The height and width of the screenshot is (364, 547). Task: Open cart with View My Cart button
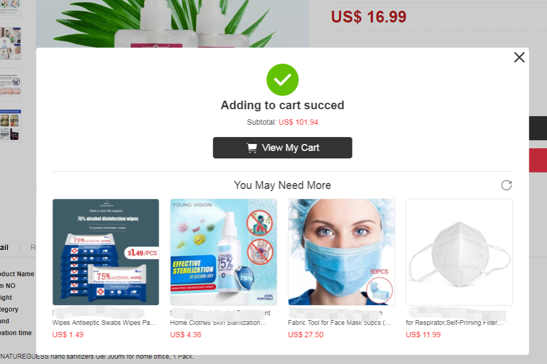pos(282,148)
